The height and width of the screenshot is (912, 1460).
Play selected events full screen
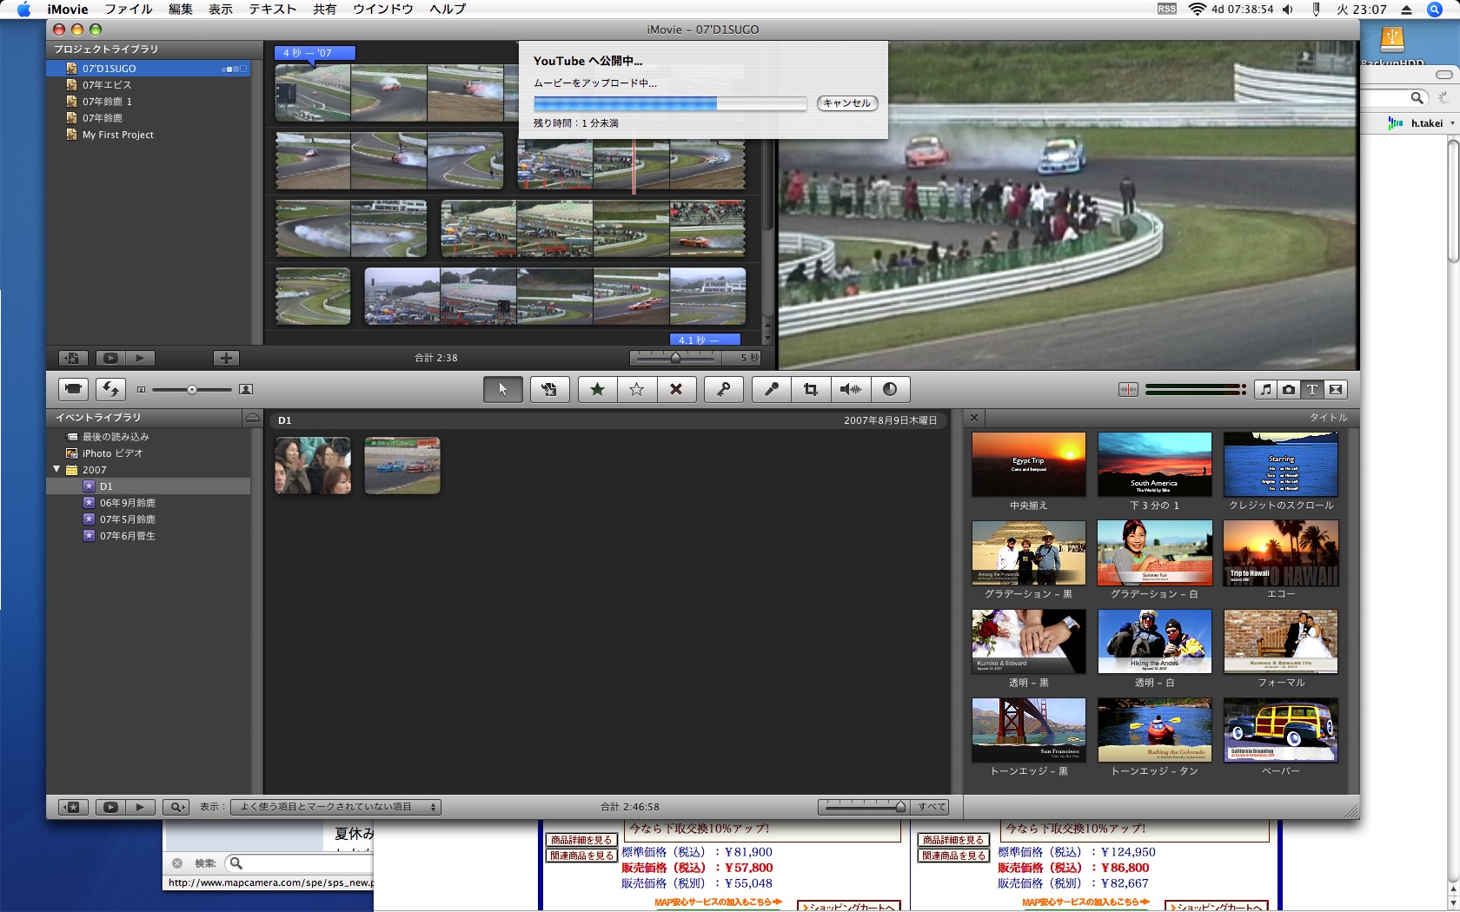point(110,807)
